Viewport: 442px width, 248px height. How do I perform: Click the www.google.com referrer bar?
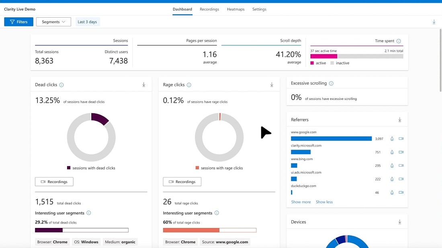pos(331,138)
